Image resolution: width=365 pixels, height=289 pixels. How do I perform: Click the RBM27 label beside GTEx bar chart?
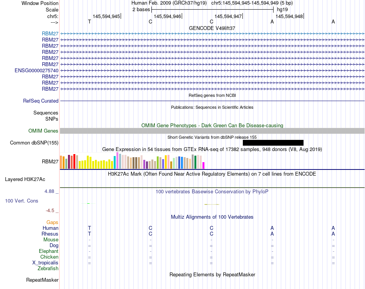(x=50, y=161)
